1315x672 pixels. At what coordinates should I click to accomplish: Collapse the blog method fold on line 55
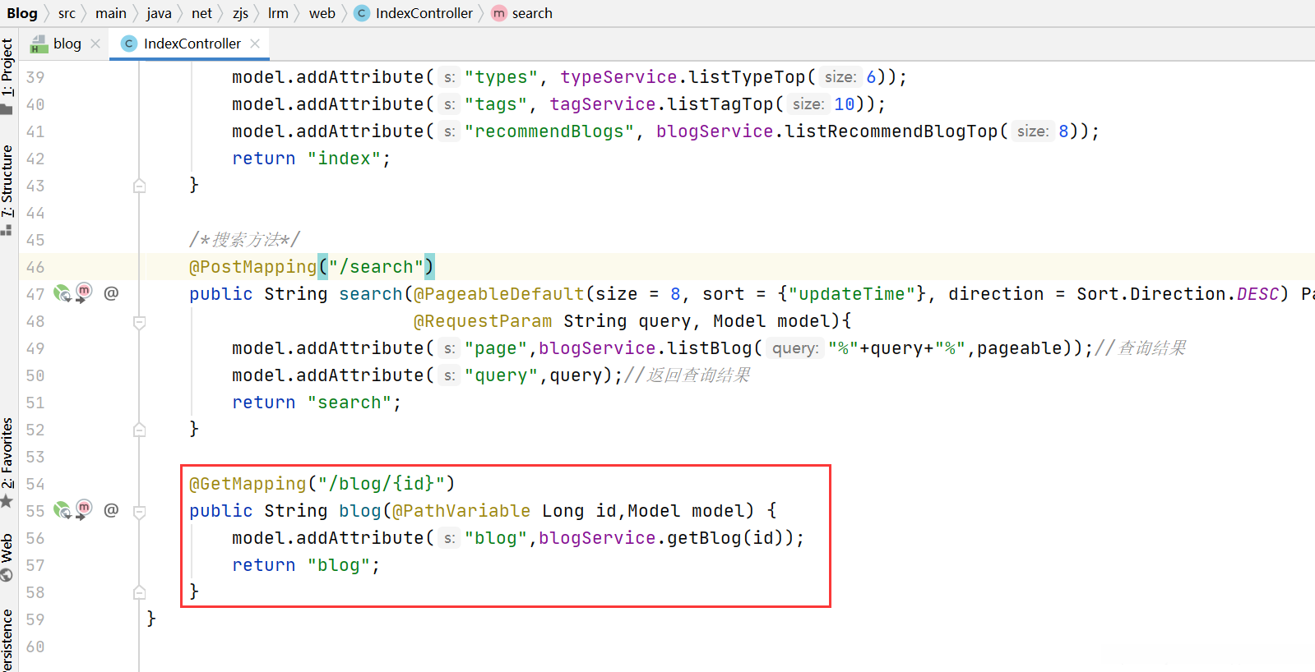pos(139,512)
